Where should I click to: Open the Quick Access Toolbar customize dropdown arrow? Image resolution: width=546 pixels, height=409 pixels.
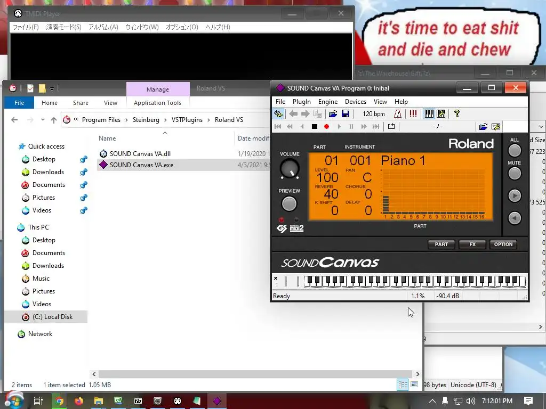pyautogui.click(x=52, y=89)
